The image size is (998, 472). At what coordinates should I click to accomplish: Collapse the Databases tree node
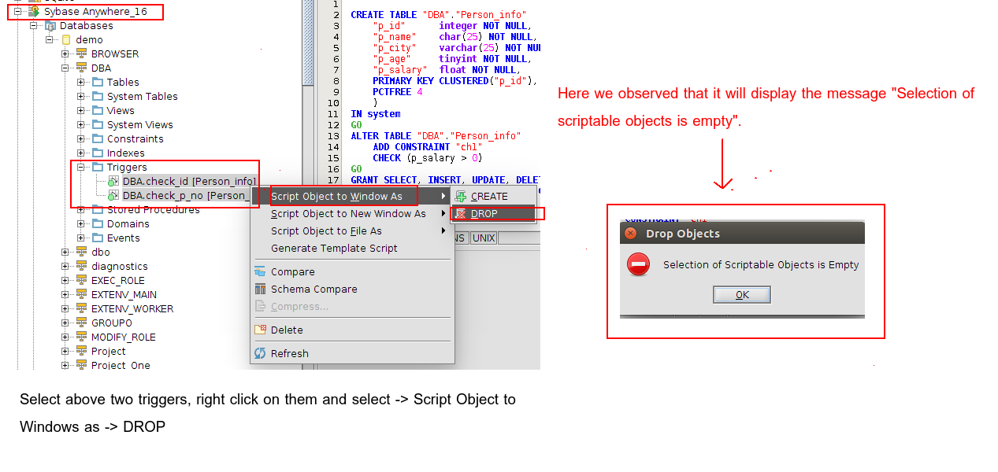[x=34, y=26]
